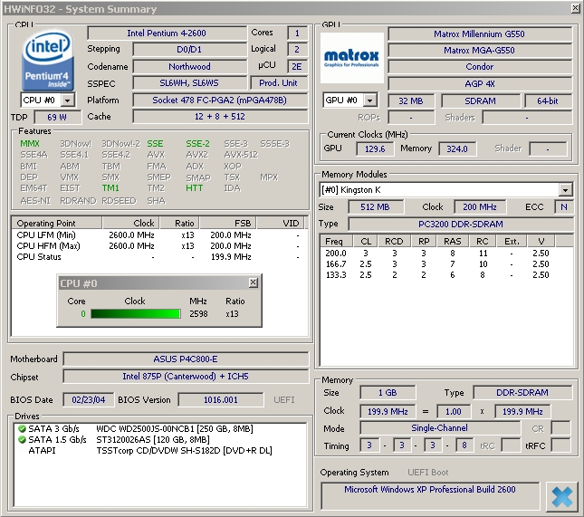Click the Intel Pentium 4 logo
584x517 pixels.
pos(47,60)
